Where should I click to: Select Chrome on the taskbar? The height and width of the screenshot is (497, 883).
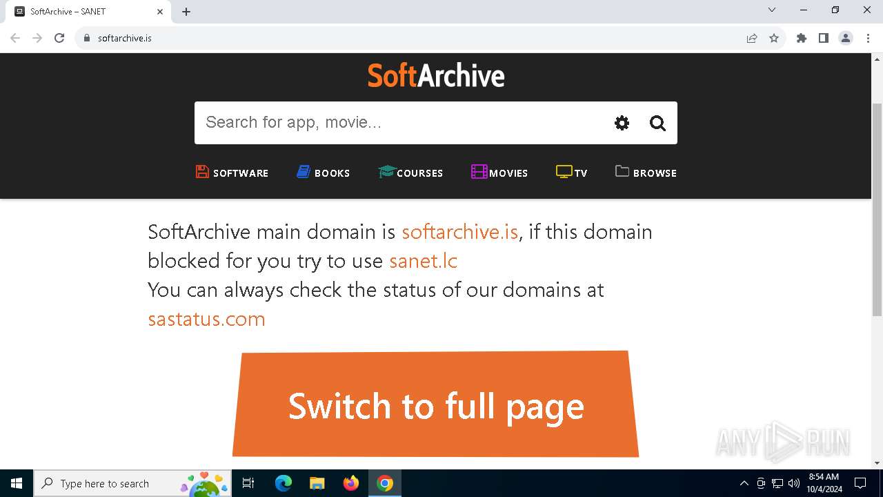click(x=385, y=483)
